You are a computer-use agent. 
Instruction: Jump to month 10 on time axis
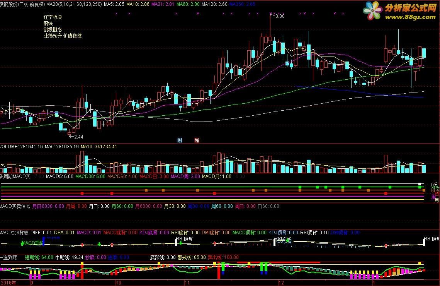click(119, 283)
